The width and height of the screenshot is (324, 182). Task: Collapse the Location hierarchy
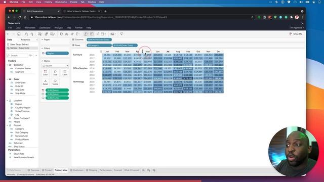[x=8, y=101]
